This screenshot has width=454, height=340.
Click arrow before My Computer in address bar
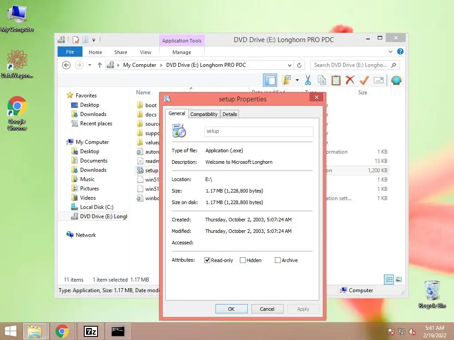(118, 65)
